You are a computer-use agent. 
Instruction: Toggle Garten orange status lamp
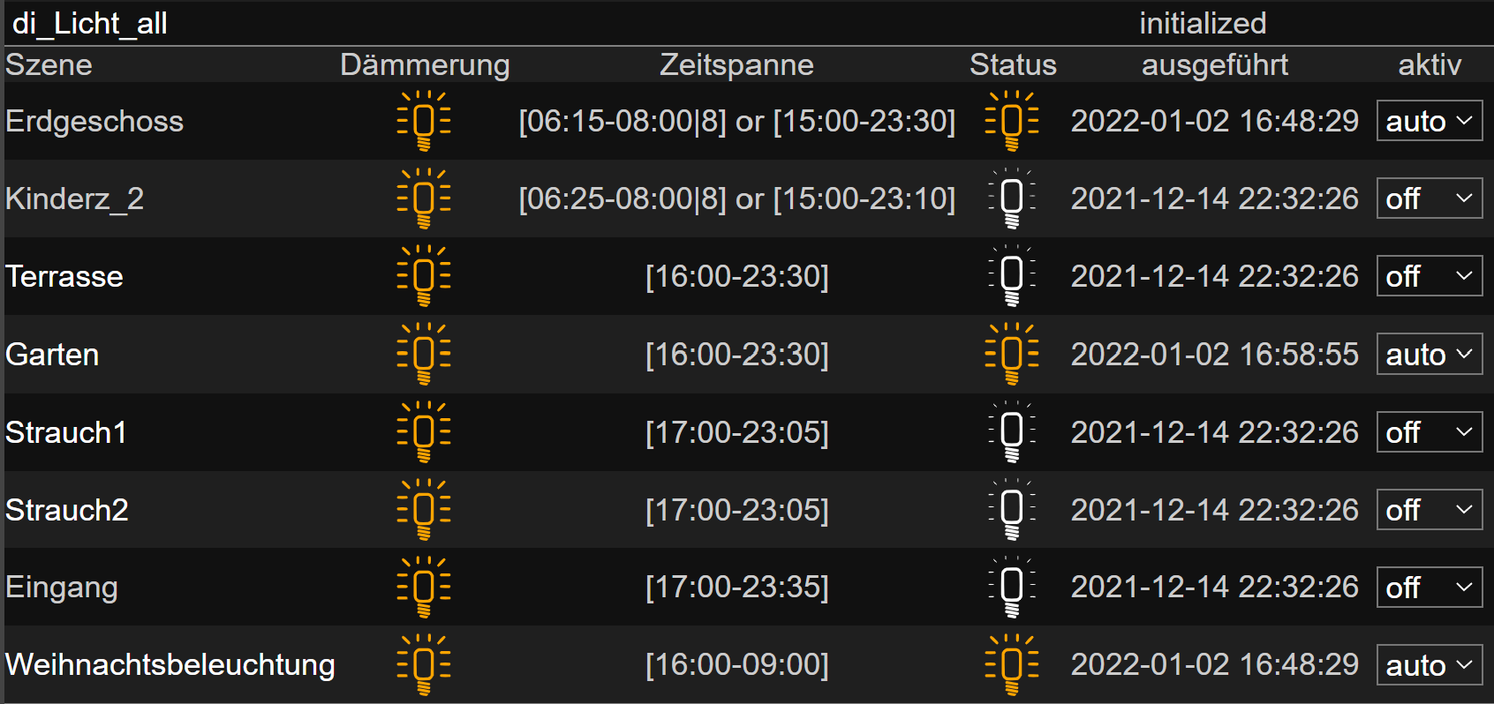pos(1012,354)
